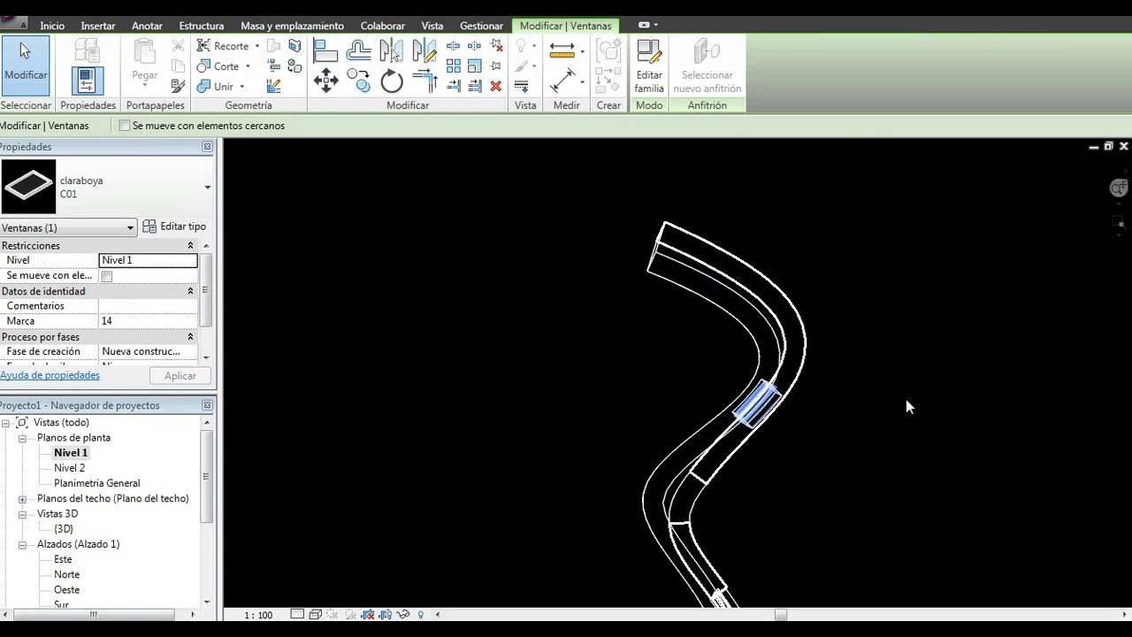The image size is (1132, 637).
Task: Open Nivel 2 floor plan in browser
Action: click(x=69, y=468)
